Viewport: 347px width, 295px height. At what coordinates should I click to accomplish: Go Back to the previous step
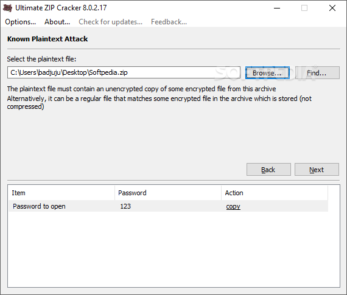pos(268,170)
